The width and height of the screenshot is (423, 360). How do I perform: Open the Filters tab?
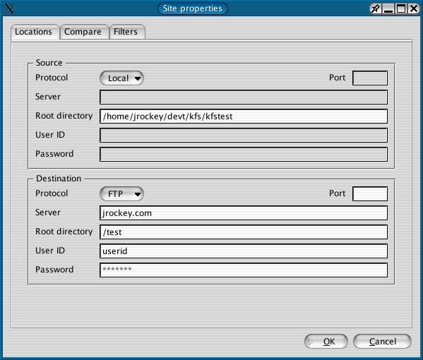[127, 32]
